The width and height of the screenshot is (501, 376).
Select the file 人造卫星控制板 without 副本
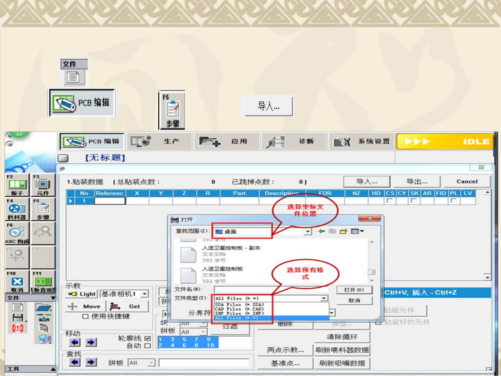point(223,269)
